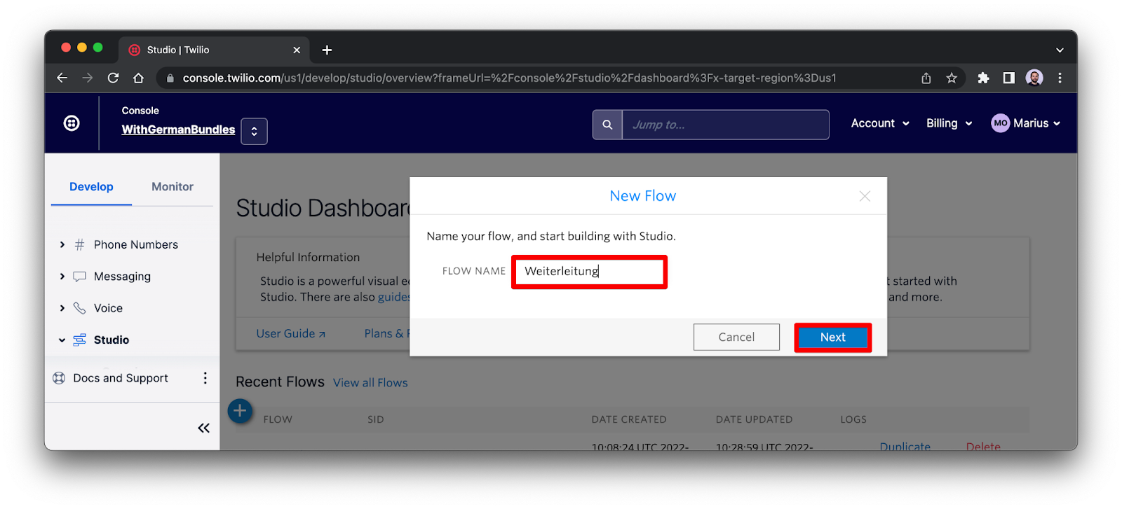Click the Voice phone icon

[x=80, y=308]
